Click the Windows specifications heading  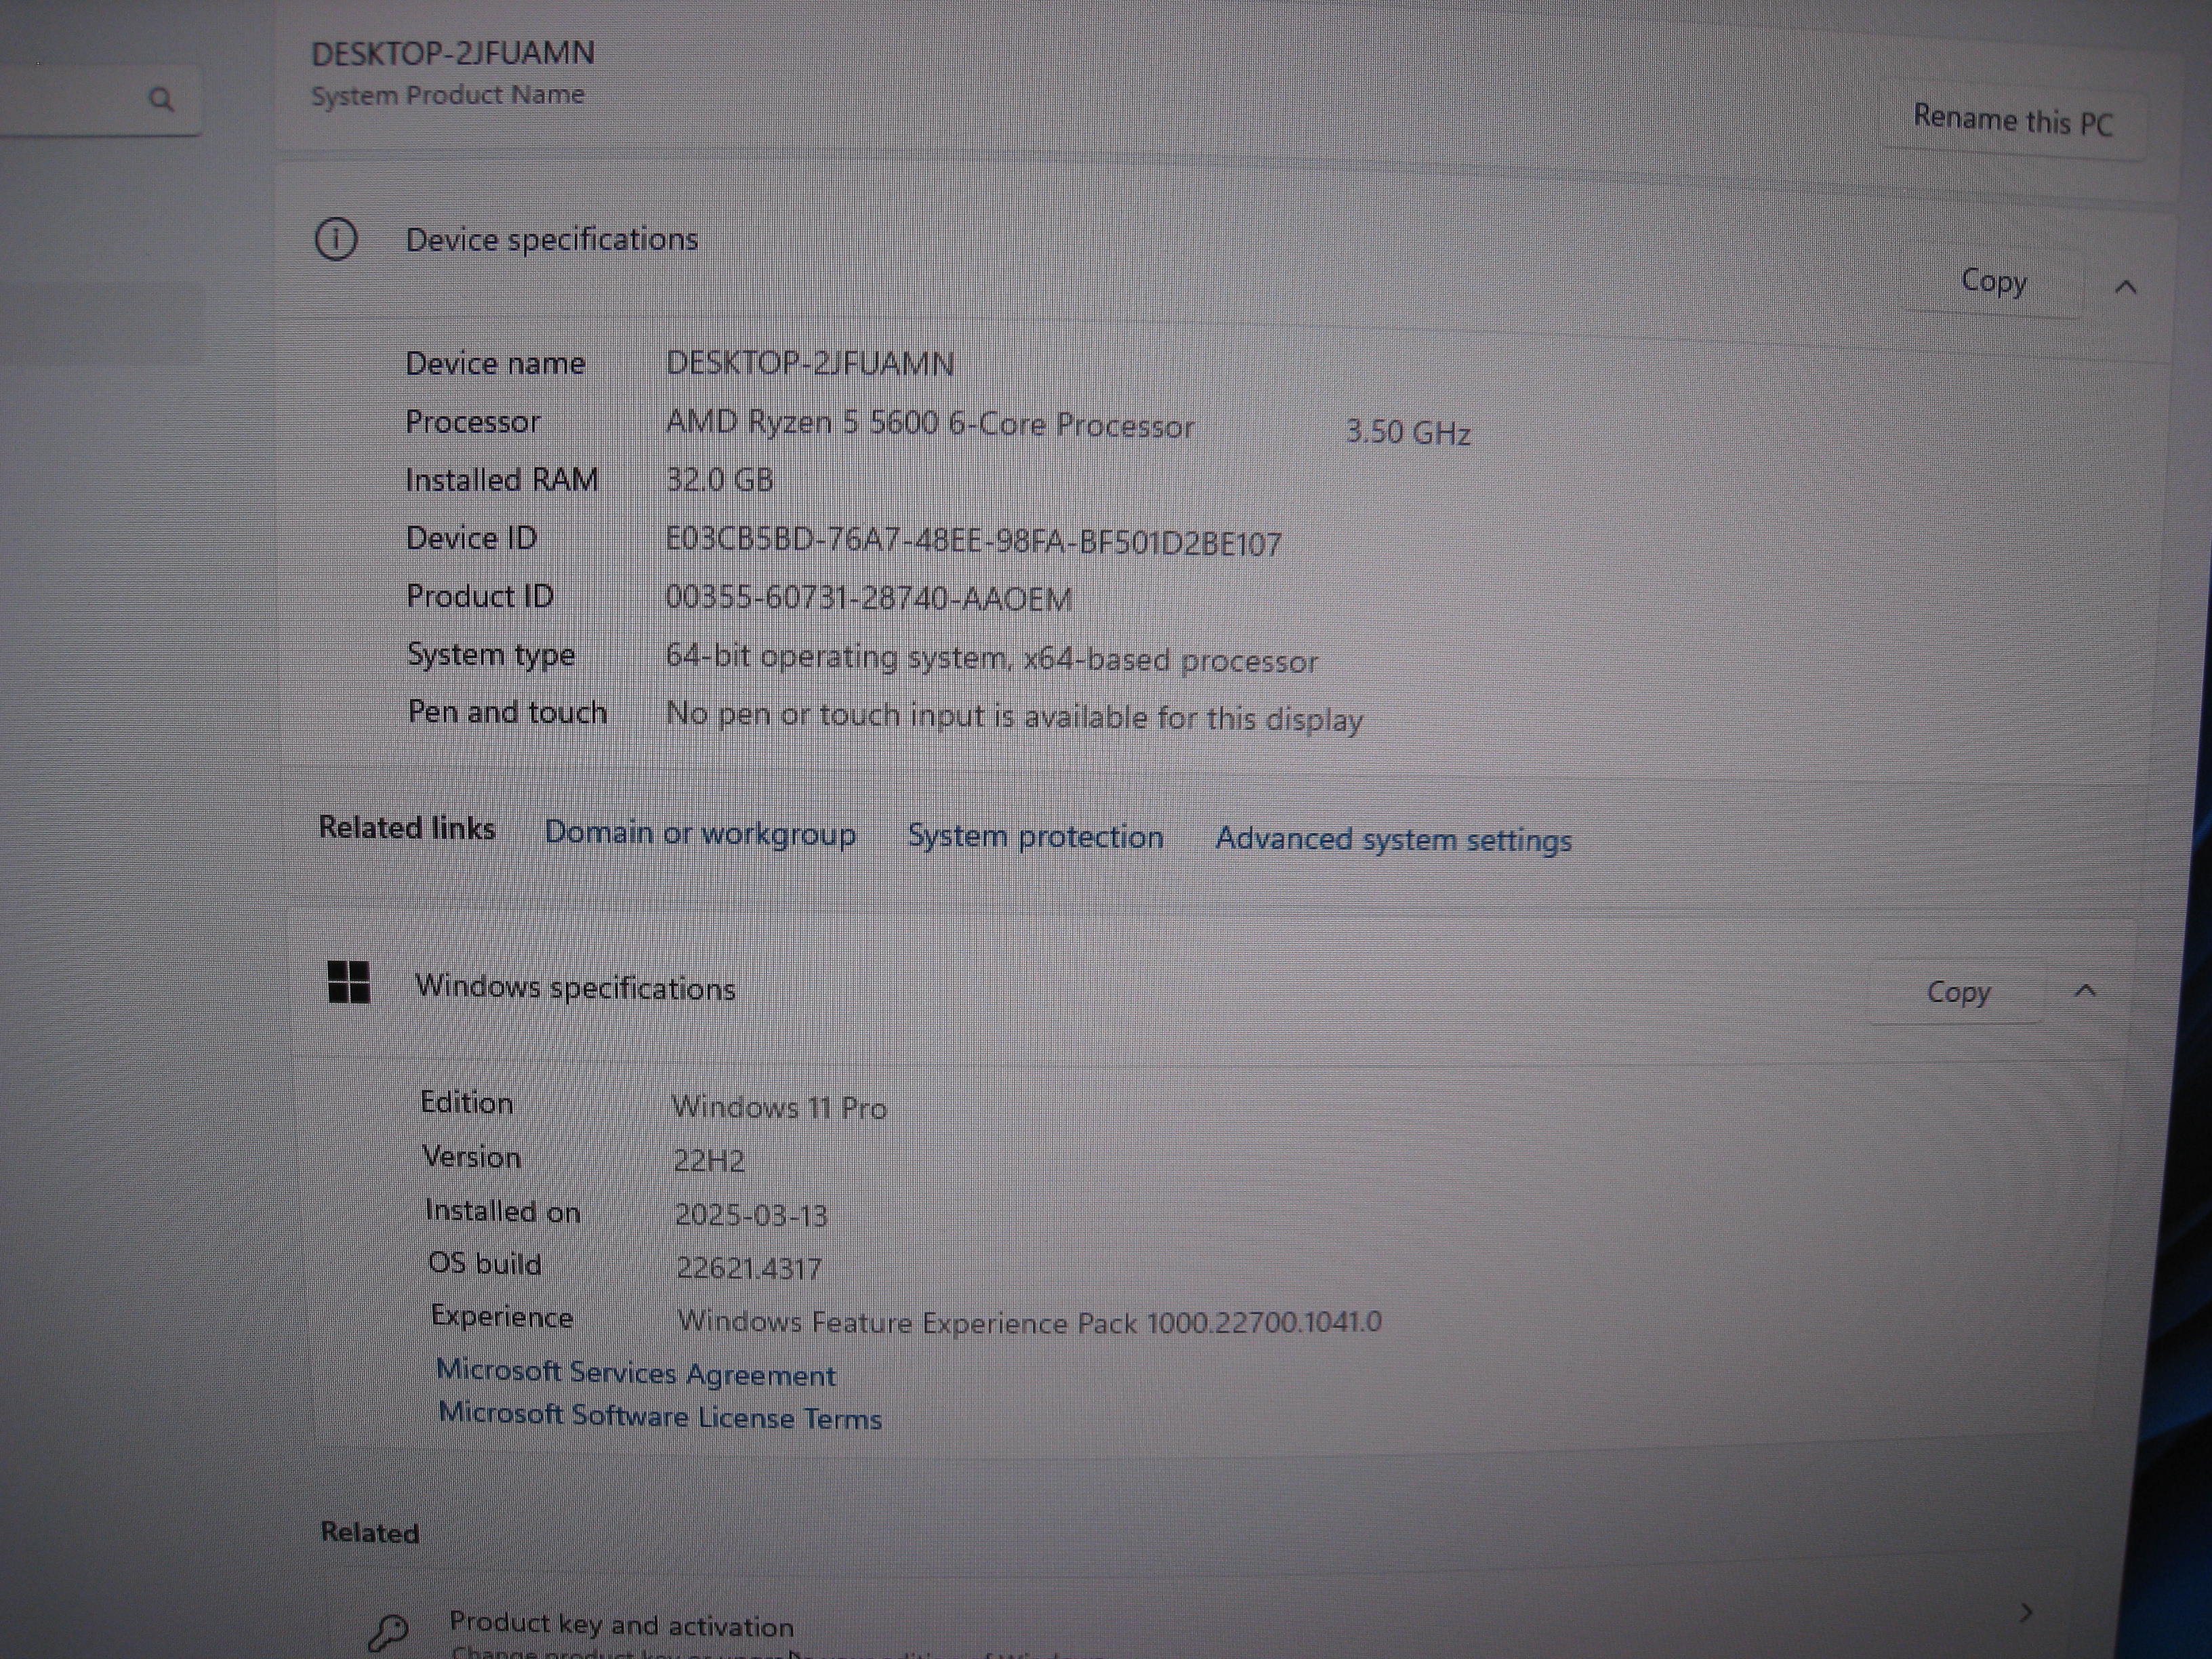click(575, 987)
